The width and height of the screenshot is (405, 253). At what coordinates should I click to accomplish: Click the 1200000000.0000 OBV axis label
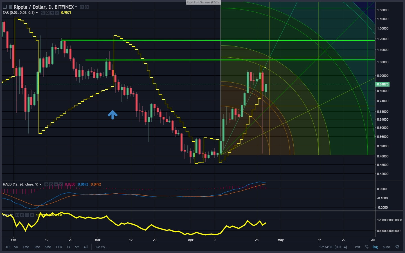click(x=390, y=220)
